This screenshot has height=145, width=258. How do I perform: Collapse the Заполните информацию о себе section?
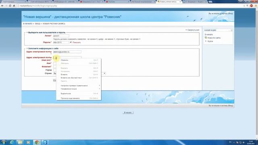click(27, 48)
